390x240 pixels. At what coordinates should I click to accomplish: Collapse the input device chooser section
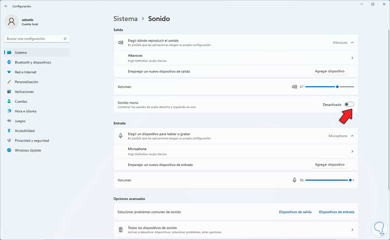(352, 136)
